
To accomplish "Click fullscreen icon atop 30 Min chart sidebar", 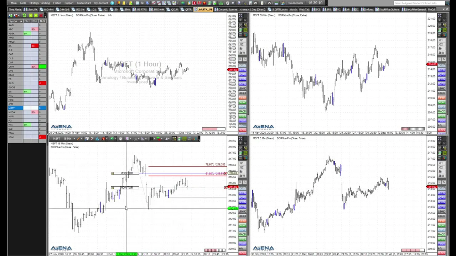I will pyautogui.click(x=440, y=15).
